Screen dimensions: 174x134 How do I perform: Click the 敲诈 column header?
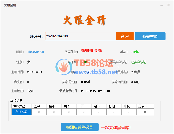pyautogui.click(x=52, y=106)
